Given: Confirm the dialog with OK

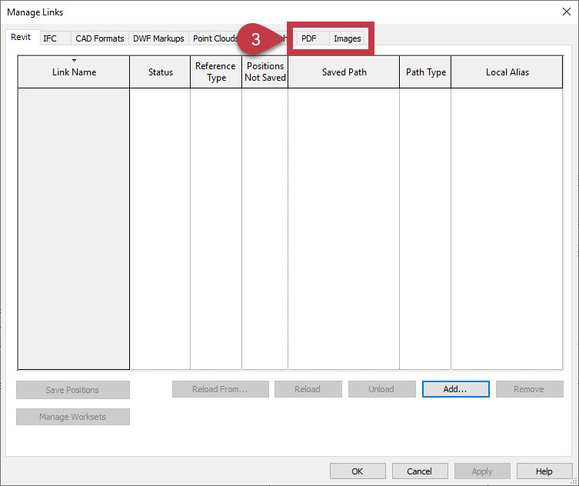Looking at the screenshot, I should click(x=358, y=471).
